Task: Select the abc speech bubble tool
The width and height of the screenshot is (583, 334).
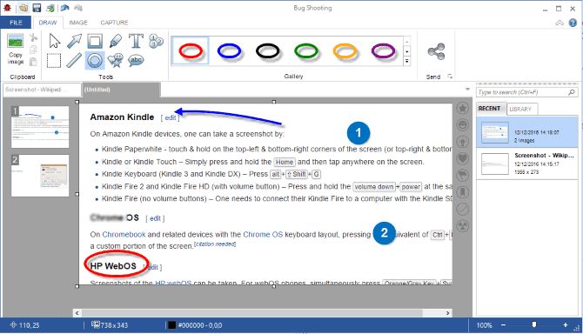Action: click(x=136, y=60)
